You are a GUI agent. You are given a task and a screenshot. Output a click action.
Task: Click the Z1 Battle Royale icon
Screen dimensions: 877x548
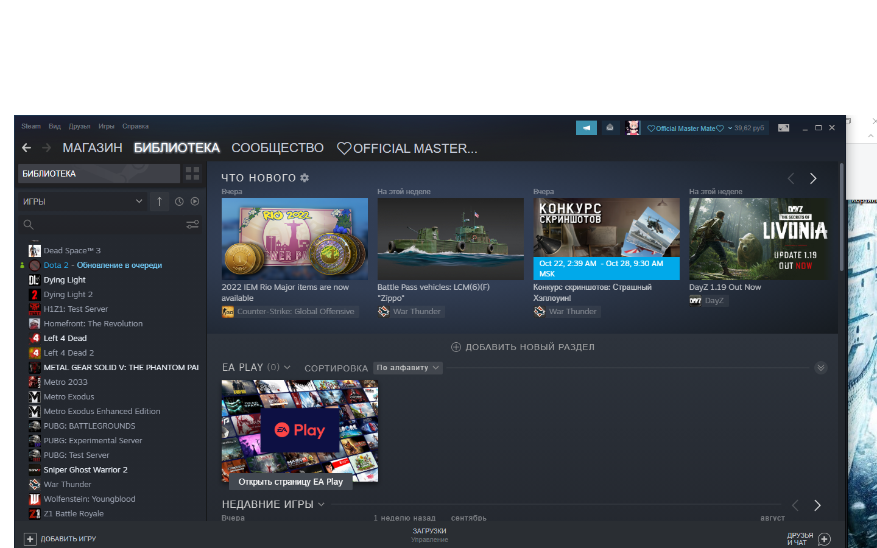pos(35,514)
